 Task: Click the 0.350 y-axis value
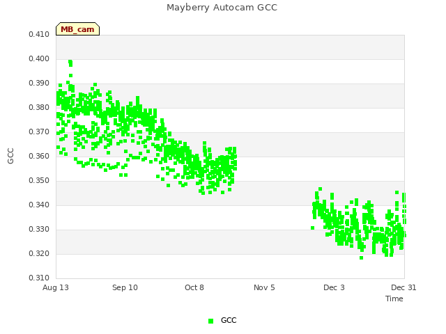click(x=39, y=181)
